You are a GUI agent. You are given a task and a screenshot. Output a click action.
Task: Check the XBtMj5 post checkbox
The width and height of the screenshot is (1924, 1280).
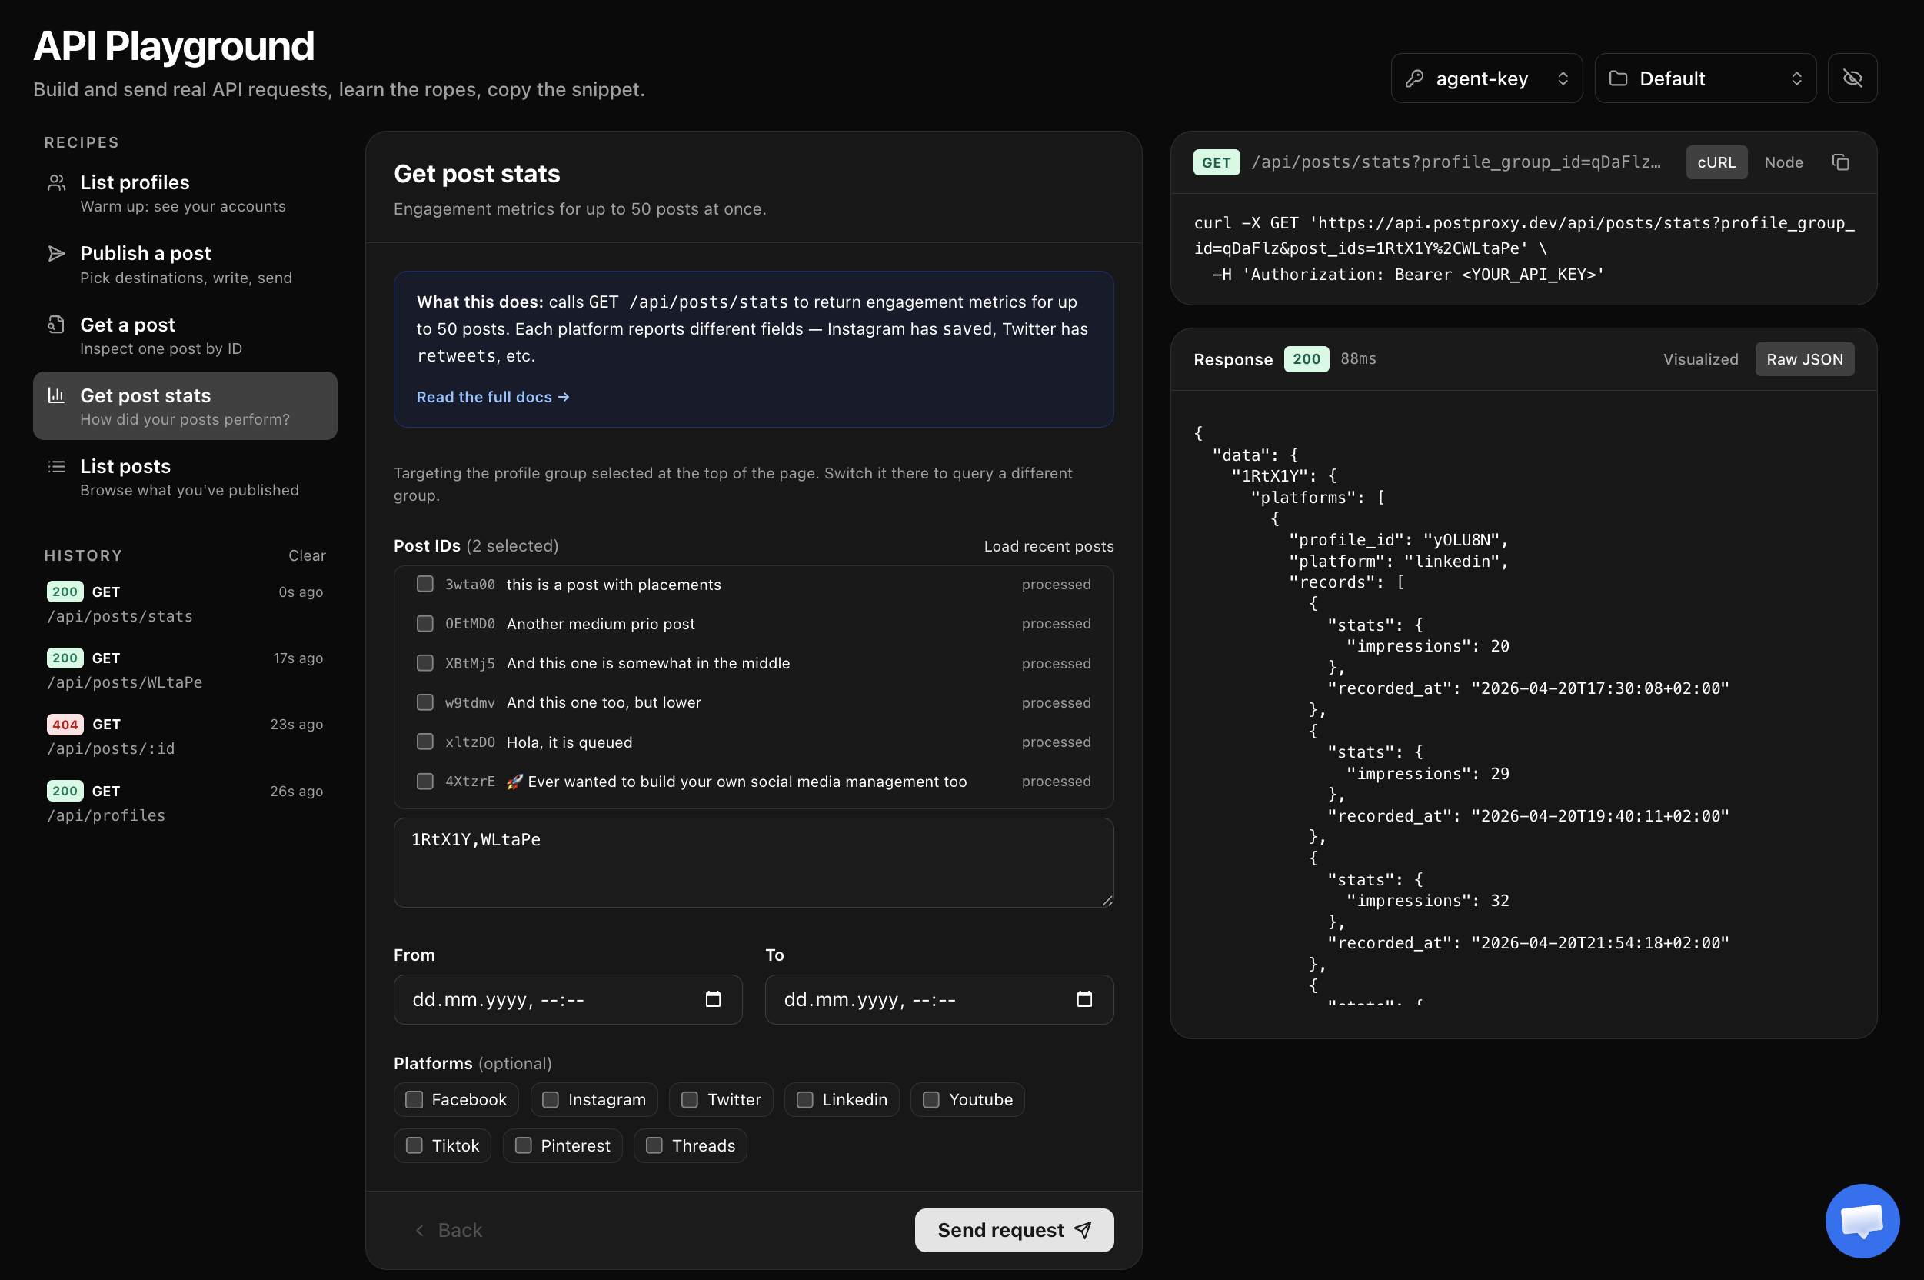pos(425,663)
